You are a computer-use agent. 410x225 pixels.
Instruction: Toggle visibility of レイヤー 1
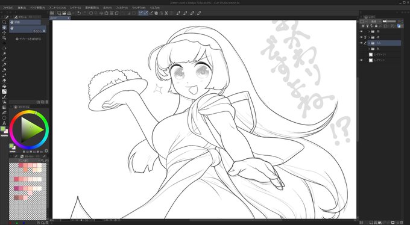pyautogui.click(x=361, y=60)
